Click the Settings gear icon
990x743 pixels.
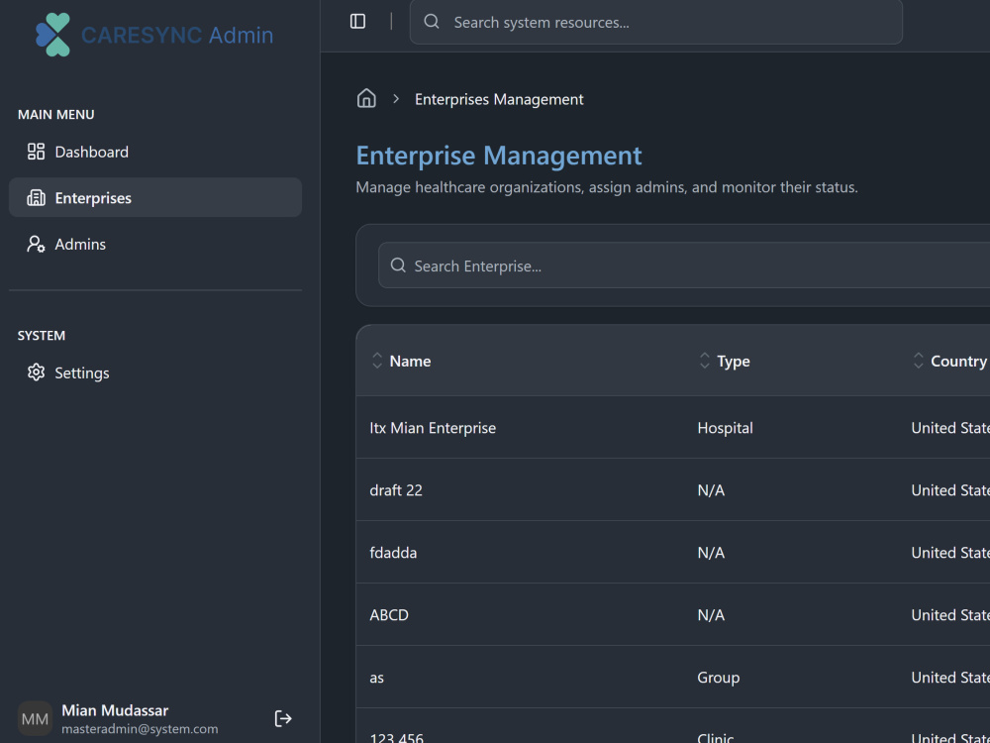(36, 372)
